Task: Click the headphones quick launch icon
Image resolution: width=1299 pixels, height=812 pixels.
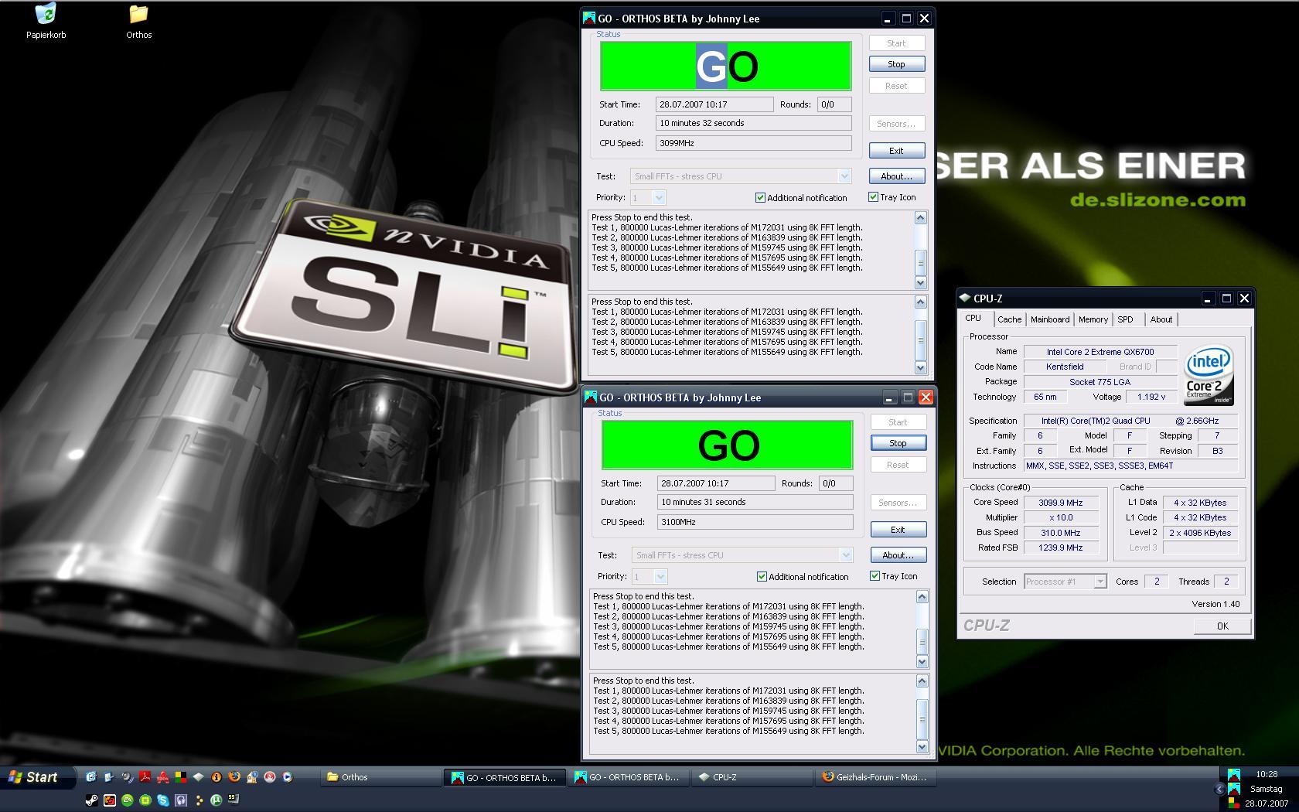Action: click(181, 800)
